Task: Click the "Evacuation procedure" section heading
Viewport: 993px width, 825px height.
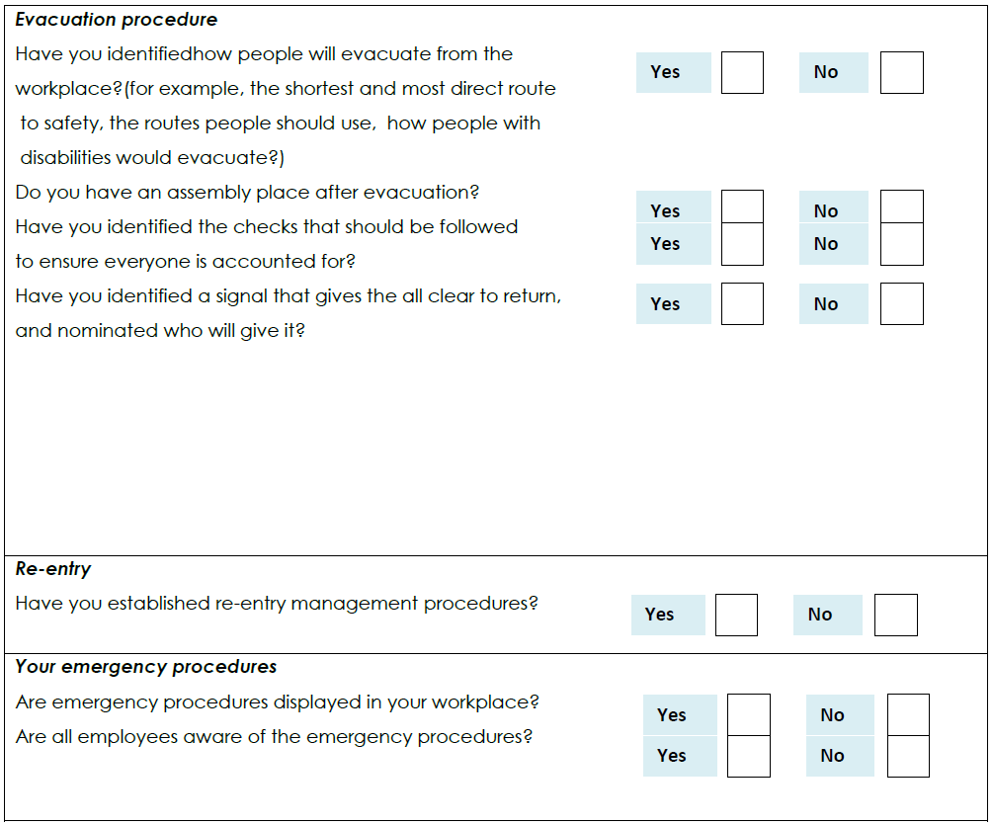Action: tap(117, 20)
